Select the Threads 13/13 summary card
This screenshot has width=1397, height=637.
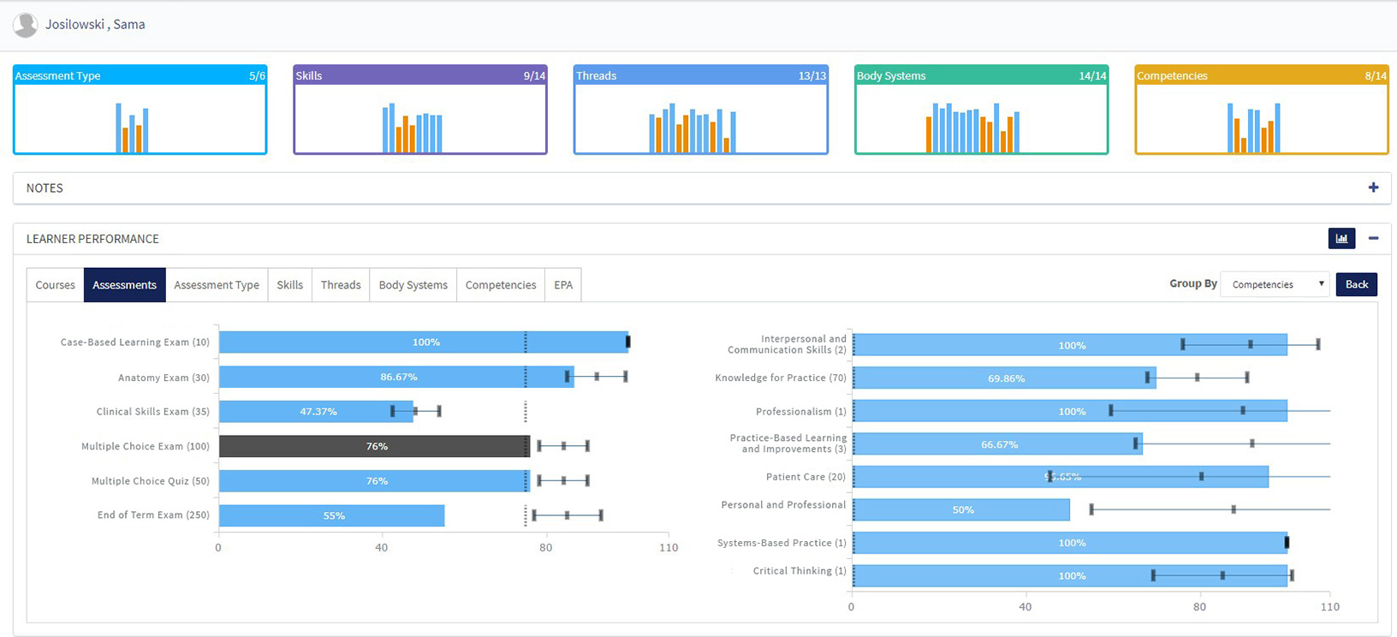(700, 110)
